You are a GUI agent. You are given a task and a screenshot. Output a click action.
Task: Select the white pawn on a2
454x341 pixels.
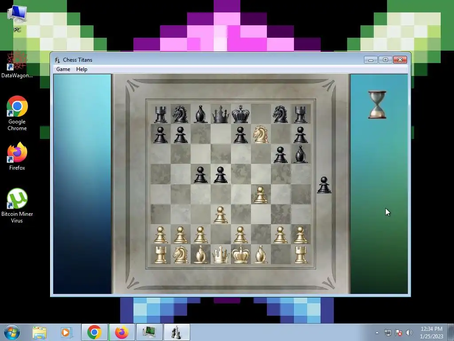click(x=160, y=234)
